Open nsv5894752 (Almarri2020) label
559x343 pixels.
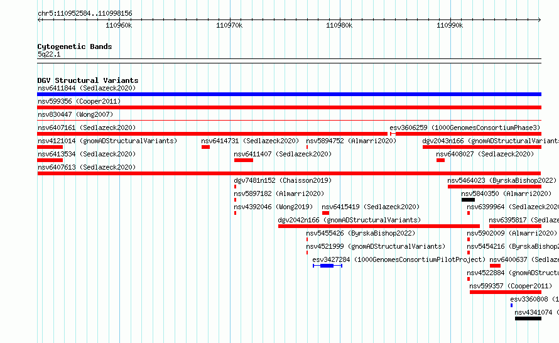(351, 141)
